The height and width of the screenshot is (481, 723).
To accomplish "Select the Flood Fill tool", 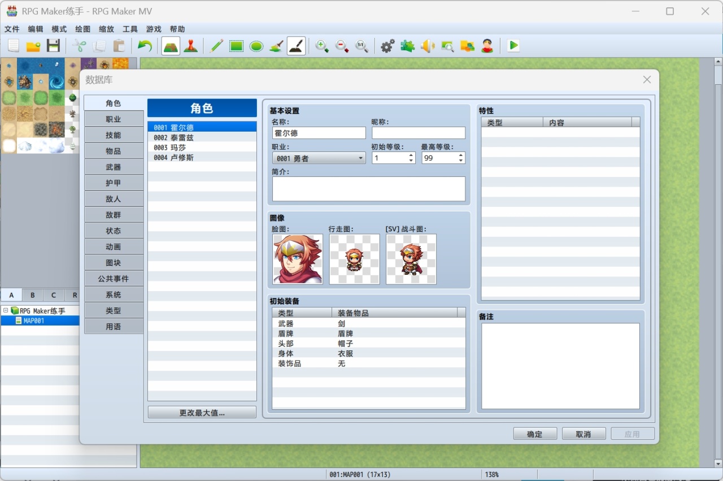I will tap(276, 46).
